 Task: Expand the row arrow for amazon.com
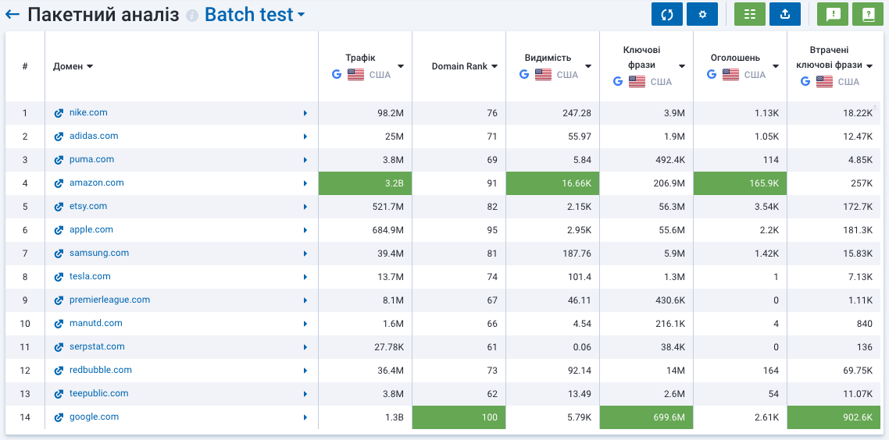point(305,183)
